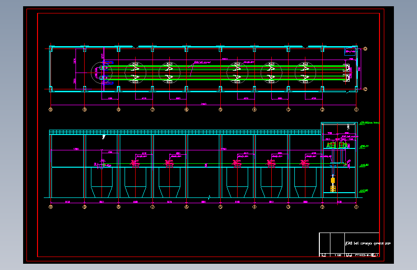Screen dimensions: 417x270
Task: Select the tail pulley circle at plan's left end
Action: point(101,72)
